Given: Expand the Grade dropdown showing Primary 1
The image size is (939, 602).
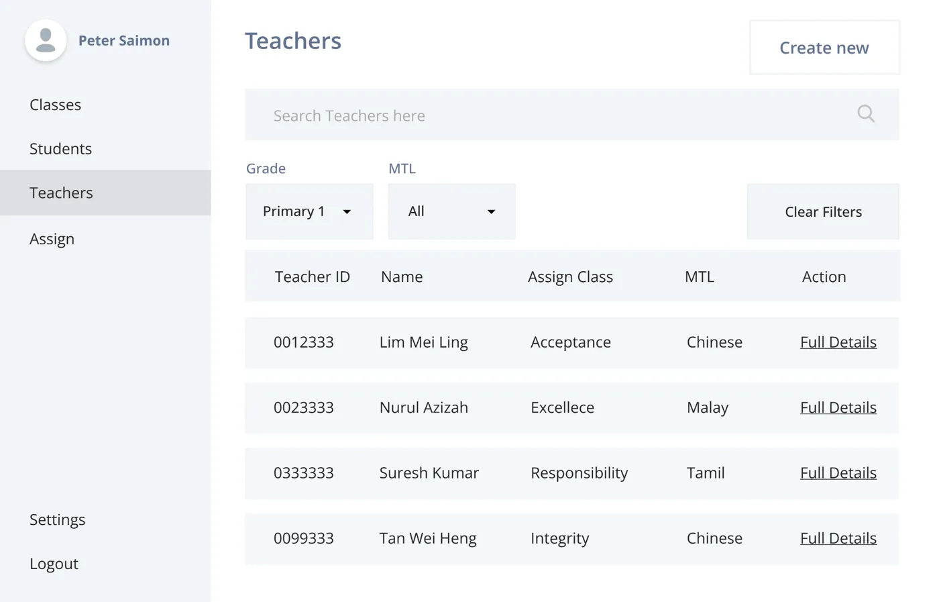Looking at the screenshot, I should 309,211.
